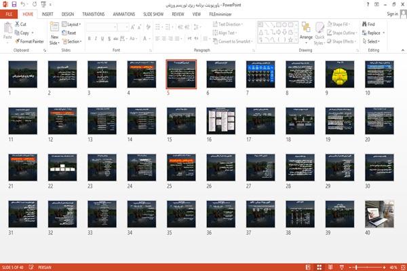The image size is (407, 271).
Task: Open the Section dropdown menu
Action: pyautogui.click(x=72, y=41)
